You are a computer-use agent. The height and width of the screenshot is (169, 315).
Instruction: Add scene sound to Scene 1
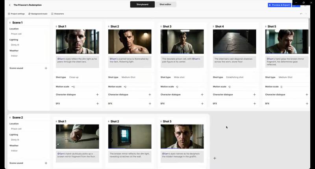click(46, 68)
